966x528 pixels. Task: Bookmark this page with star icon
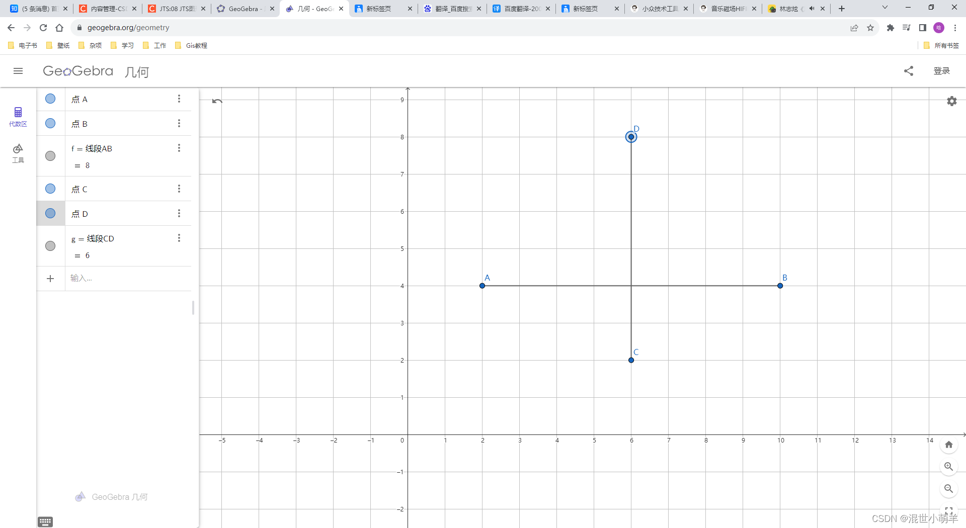870,28
